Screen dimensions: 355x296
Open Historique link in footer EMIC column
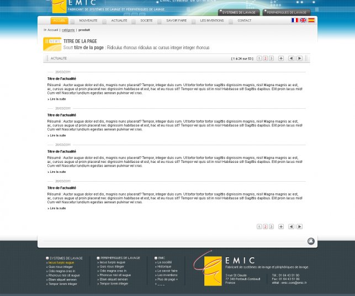164,266
